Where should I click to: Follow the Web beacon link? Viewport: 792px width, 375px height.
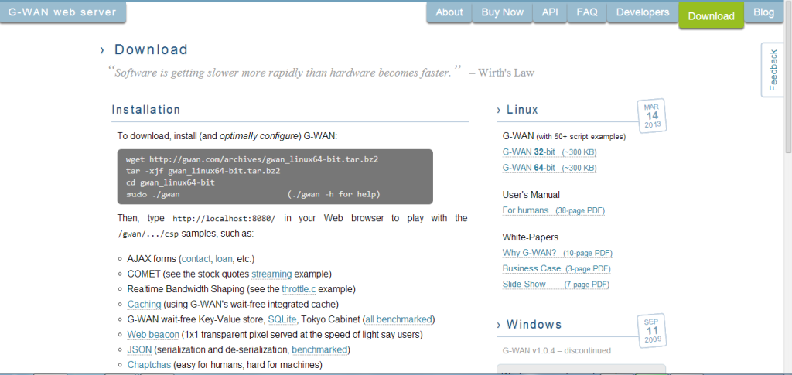click(x=153, y=335)
